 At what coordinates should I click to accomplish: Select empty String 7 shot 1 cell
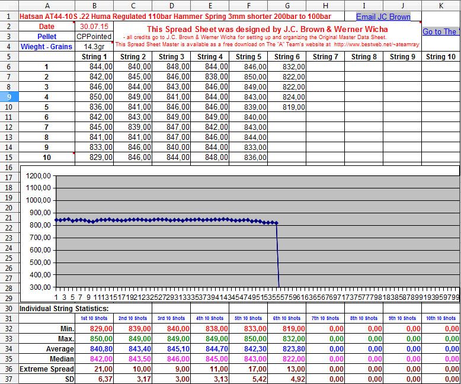325,67
